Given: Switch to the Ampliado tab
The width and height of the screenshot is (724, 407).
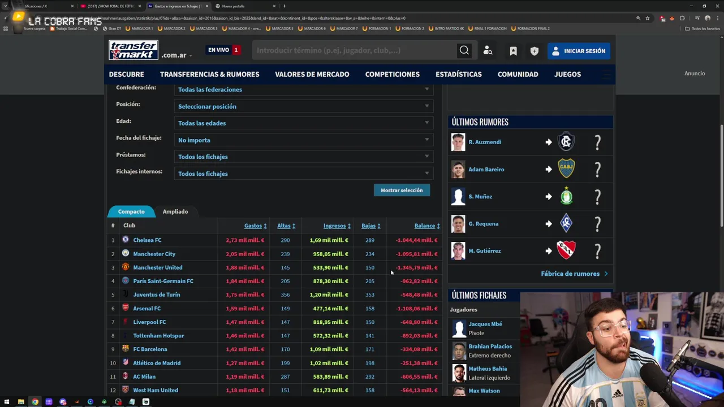Looking at the screenshot, I should point(175,211).
